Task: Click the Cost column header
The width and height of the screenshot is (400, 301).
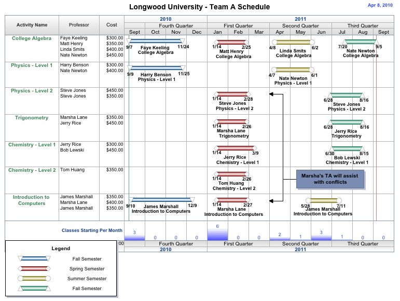Action: (112, 25)
